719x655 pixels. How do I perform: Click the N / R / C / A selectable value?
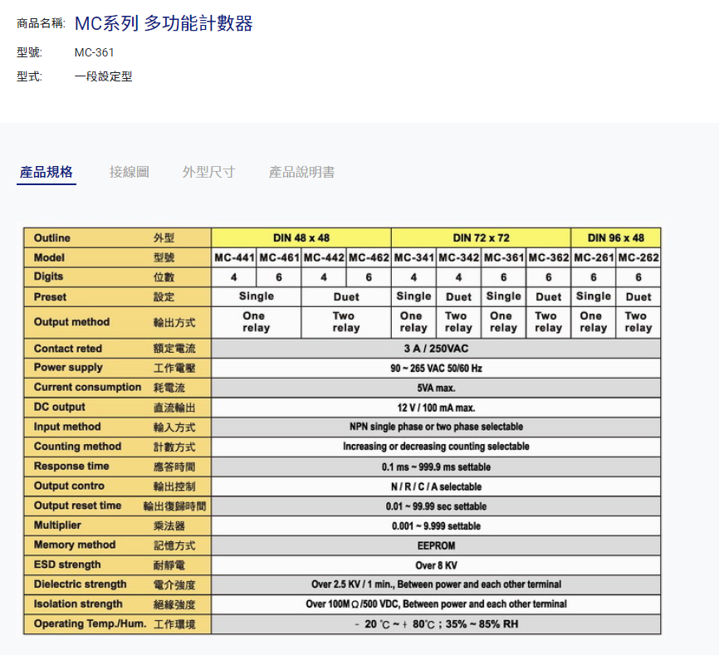tap(436, 486)
